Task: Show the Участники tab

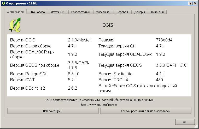Action: [103, 12]
